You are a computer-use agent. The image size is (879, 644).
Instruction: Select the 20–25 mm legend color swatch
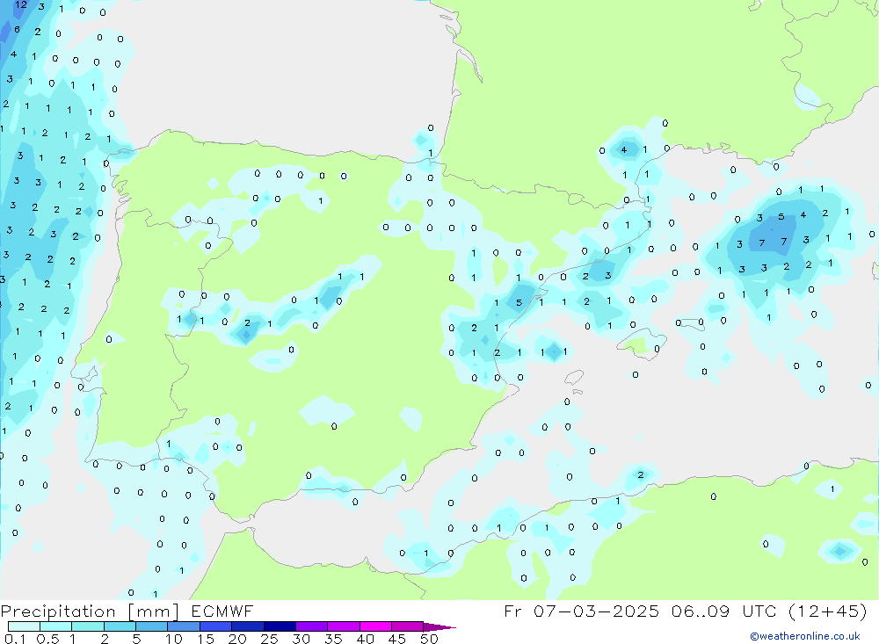[x=248, y=626]
